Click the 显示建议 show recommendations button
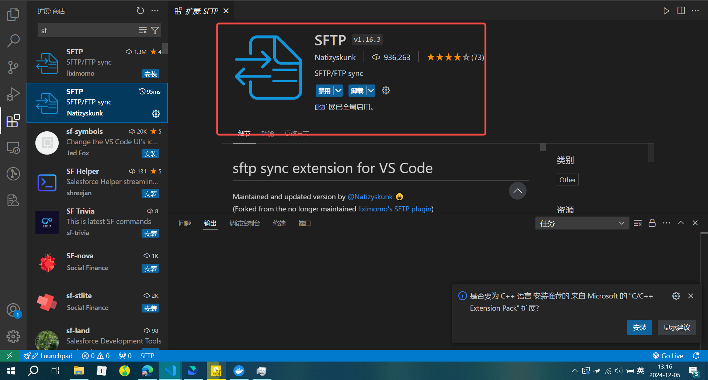 click(677, 327)
